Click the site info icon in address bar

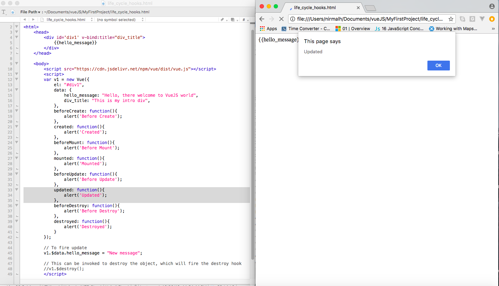pos(293,19)
